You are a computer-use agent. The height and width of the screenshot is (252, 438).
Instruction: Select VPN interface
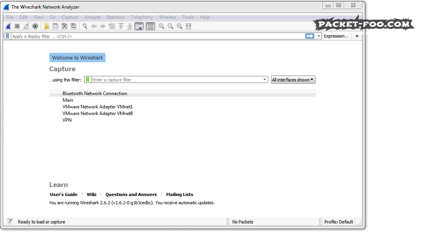182,120
